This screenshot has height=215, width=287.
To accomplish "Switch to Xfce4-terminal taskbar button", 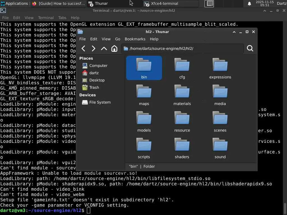I will [171, 3].
